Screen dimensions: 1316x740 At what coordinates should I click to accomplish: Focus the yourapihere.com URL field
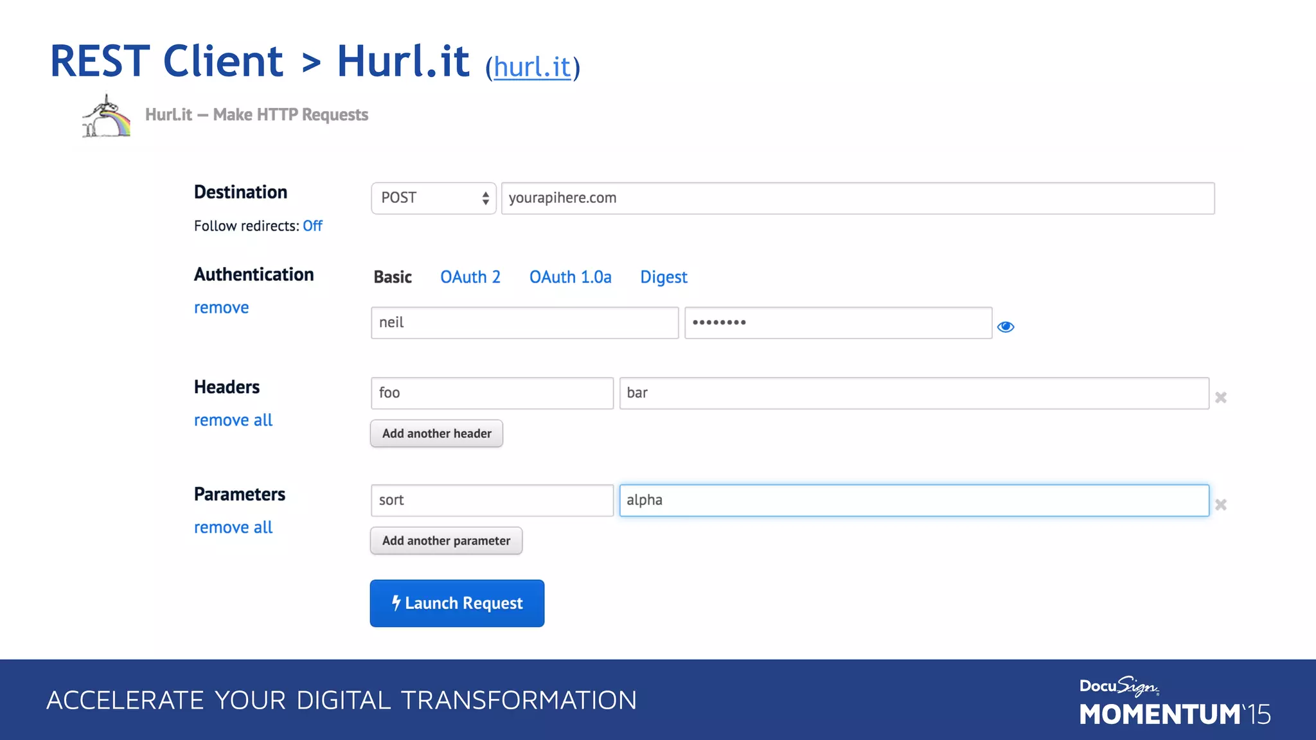tap(857, 198)
